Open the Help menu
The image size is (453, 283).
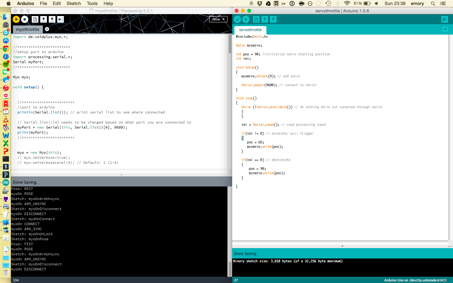pyautogui.click(x=108, y=3)
